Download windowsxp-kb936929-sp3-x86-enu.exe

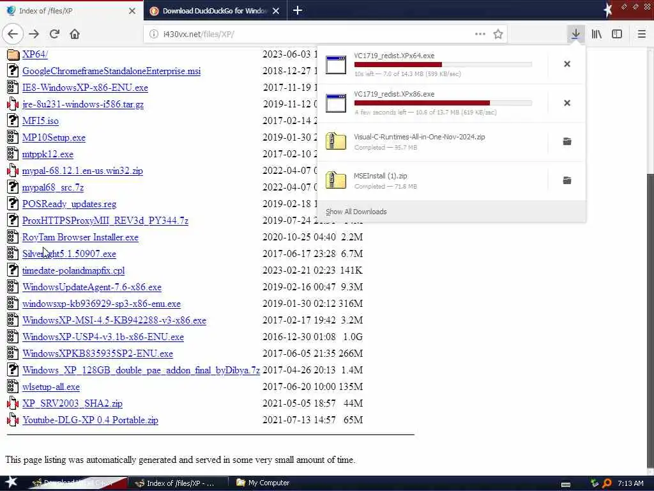tap(102, 304)
